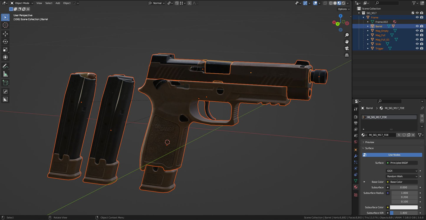This screenshot has height=220, width=426.
Task: Select the Move tool in toolbar
Action: [x=5, y=34]
